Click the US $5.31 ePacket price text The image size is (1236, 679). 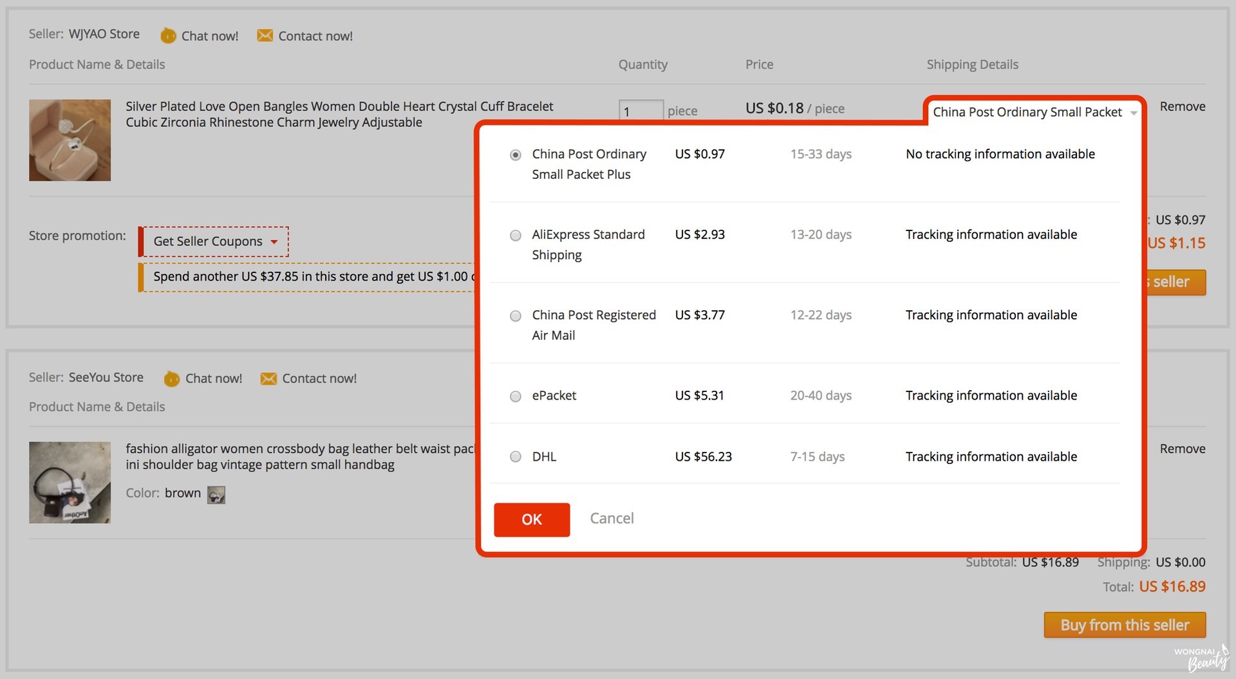[700, 395]
